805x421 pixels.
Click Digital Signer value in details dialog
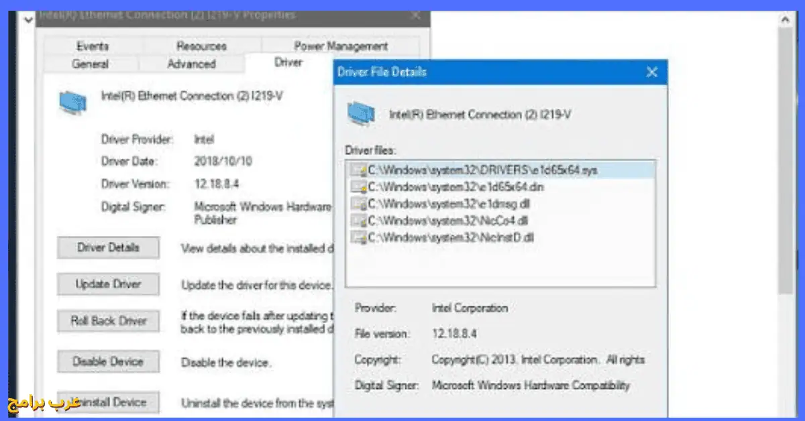click(531, 385)
